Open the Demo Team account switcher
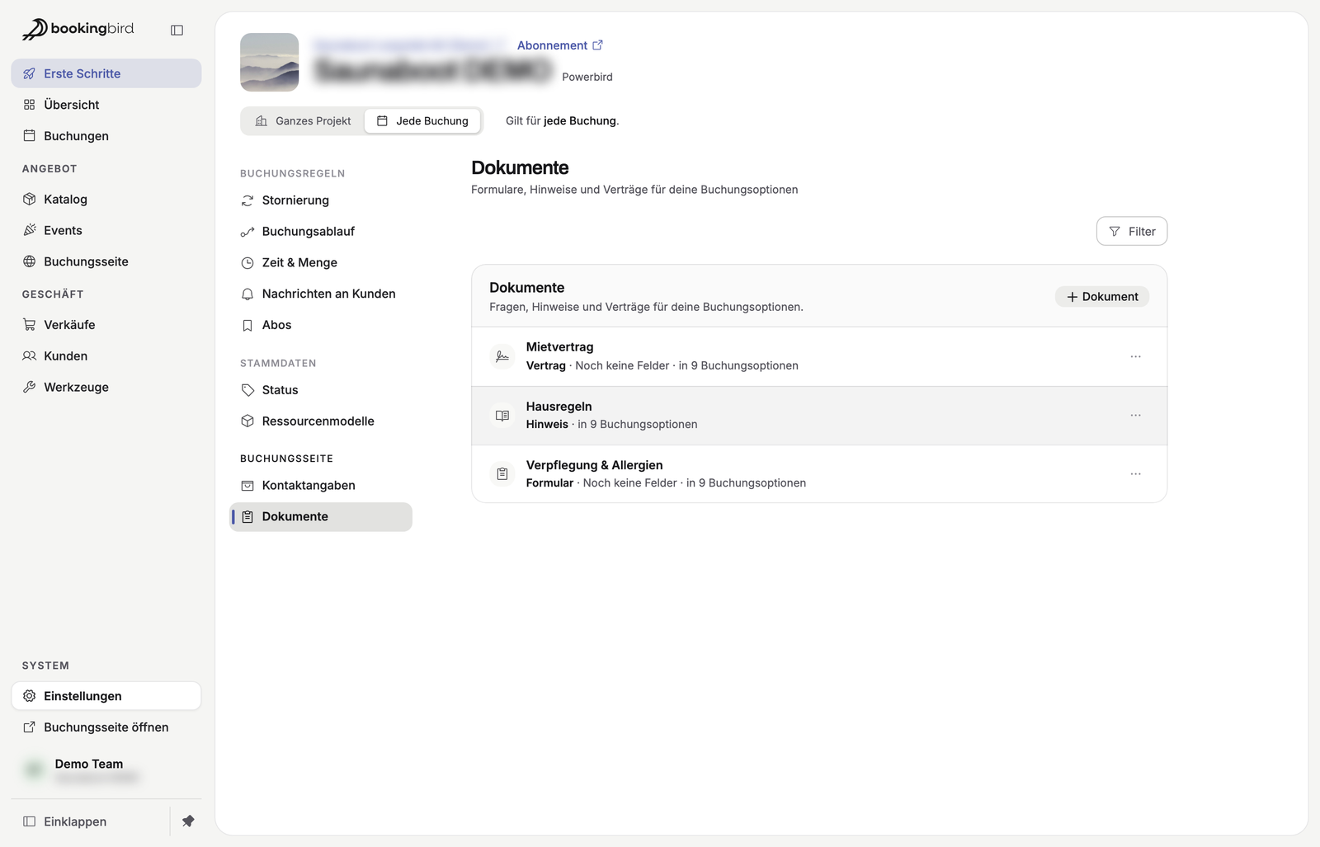 pyautogui.click(x=106, y=770)
